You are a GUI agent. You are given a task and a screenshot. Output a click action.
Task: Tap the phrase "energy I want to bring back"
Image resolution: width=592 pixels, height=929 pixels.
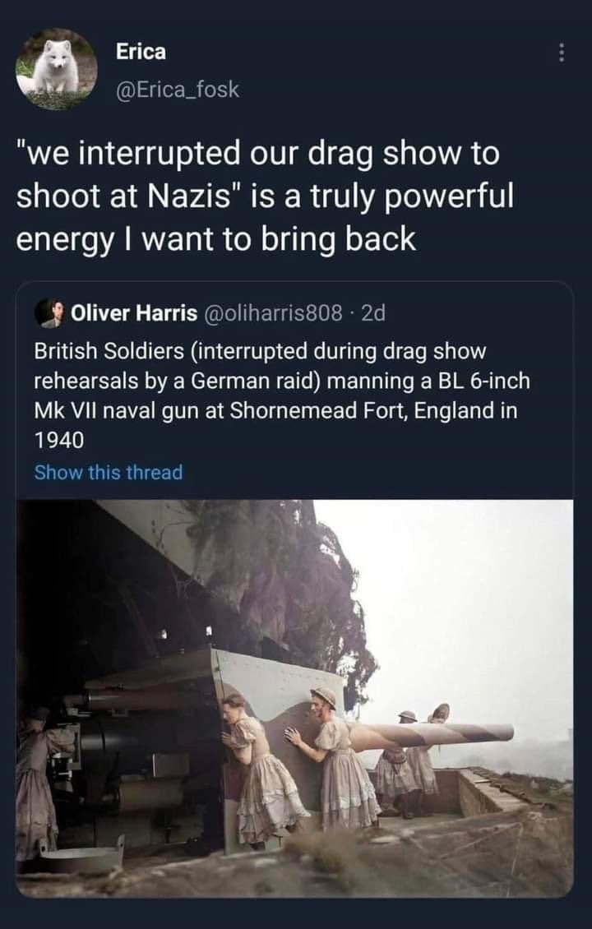217,238
